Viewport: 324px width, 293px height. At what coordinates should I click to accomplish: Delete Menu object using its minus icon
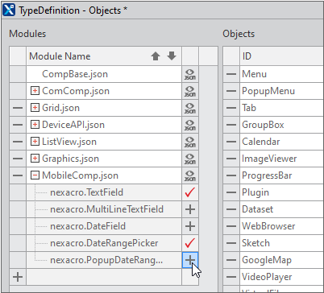click(x=231, y=74)
